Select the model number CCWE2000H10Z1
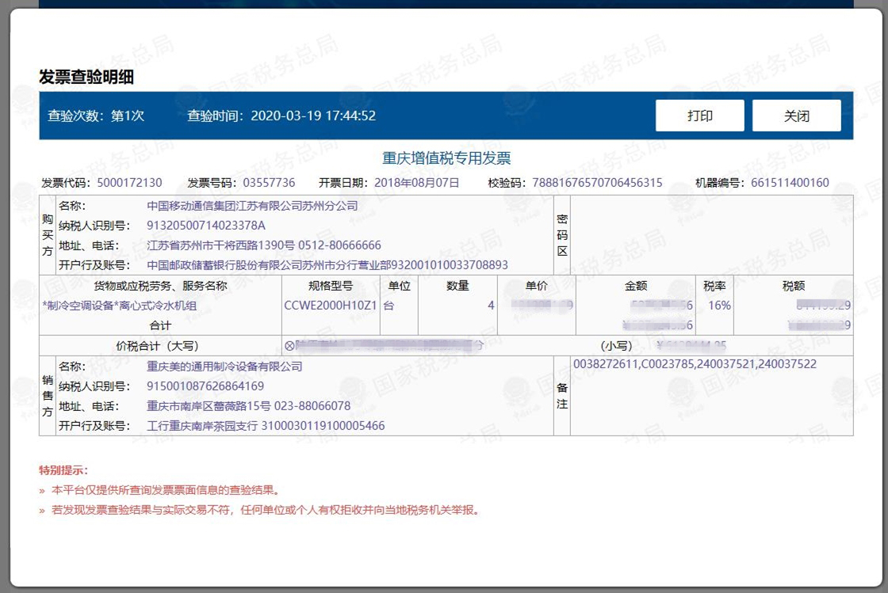Viewport: 888px width, 593px height. (330, 306)
